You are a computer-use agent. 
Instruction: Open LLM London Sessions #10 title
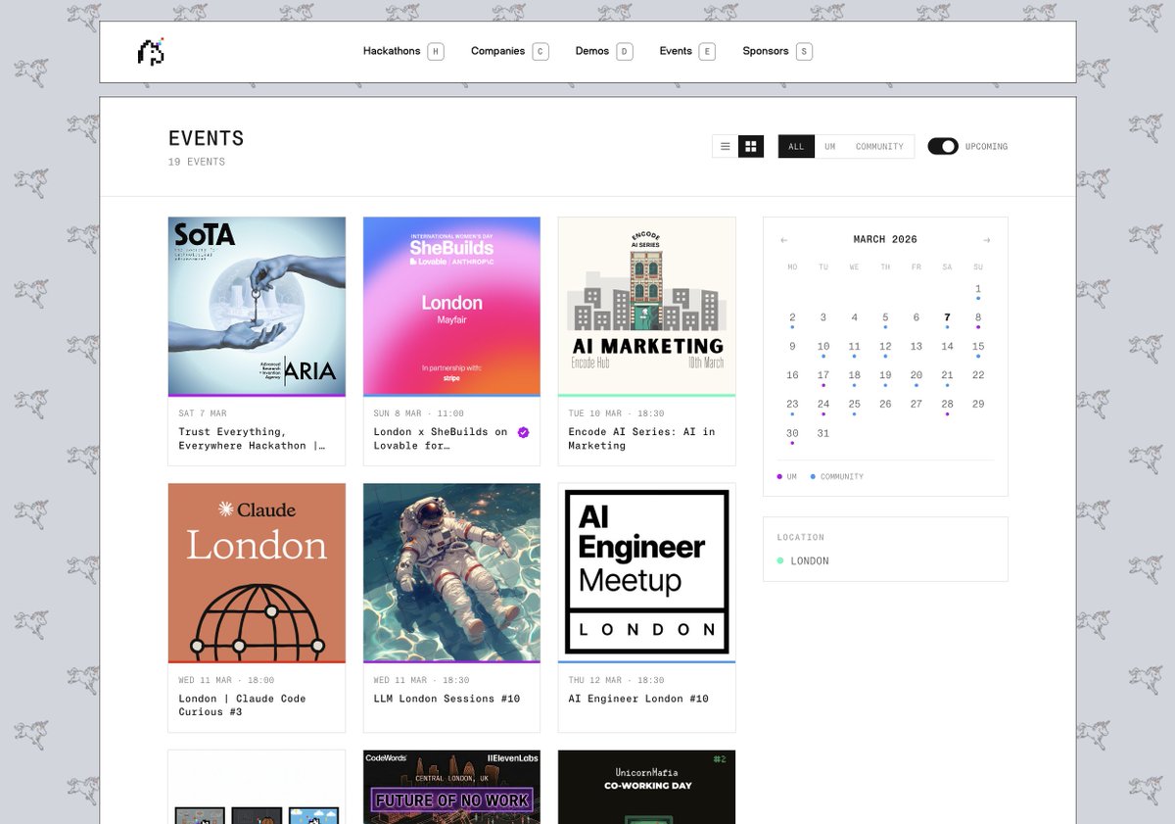click(446, 699)
